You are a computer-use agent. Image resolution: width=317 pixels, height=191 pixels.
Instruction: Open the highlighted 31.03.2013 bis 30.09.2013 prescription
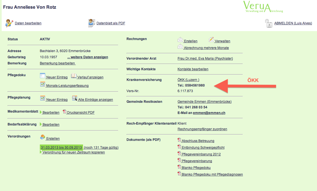tap(61, 148)
